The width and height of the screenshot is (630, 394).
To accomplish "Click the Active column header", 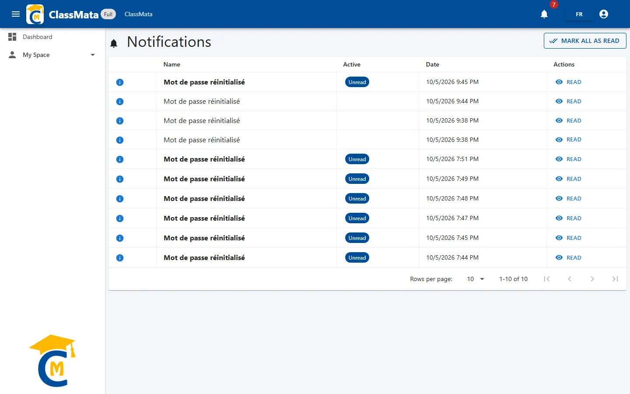I will pos(352,64).
